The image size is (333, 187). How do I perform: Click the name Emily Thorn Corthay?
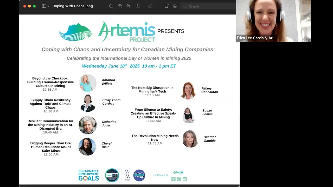click(111, 102)
